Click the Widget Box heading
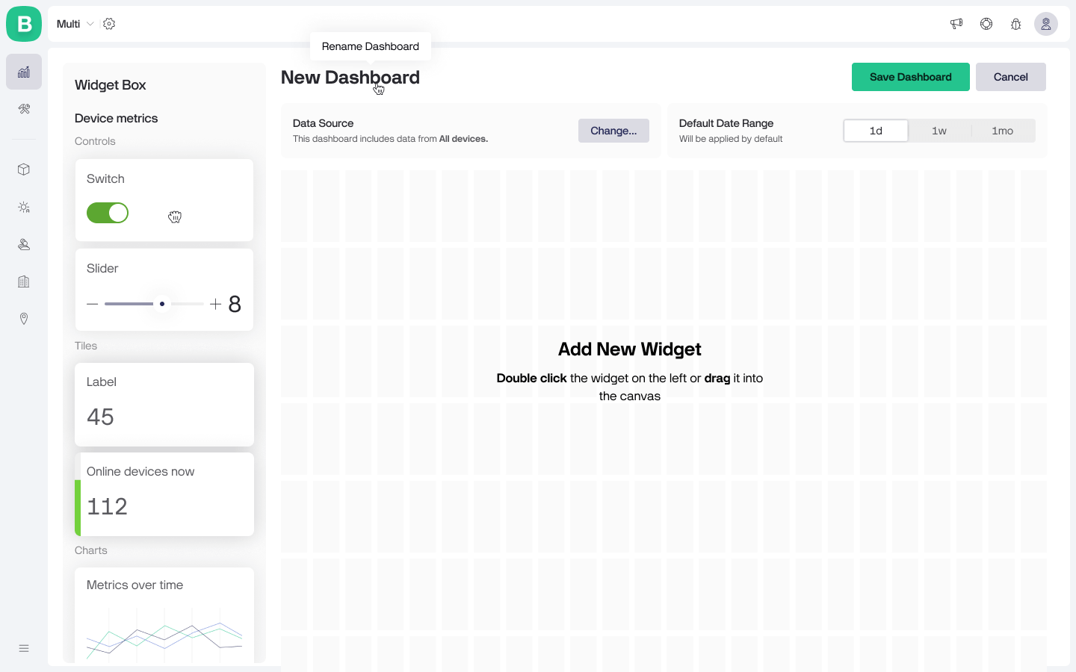1076x672 pixels. [x=111, y=85]
